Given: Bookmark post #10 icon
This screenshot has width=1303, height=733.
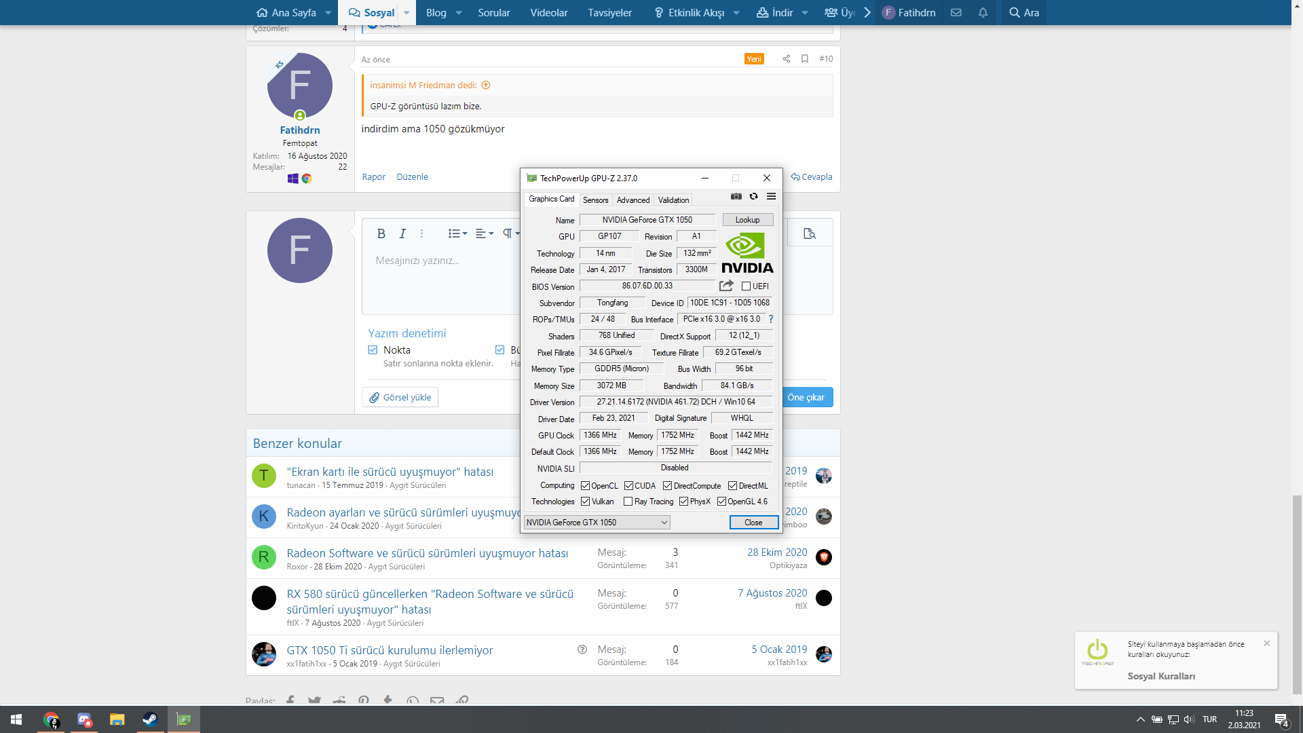Looking at the screenshot, I should pyautogui.click(x=804, y=59).
